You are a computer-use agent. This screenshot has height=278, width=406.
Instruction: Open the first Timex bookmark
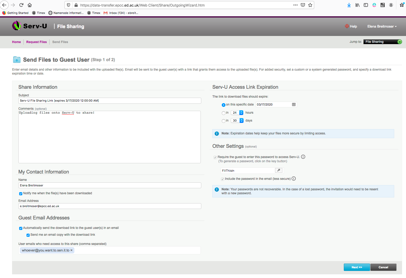pos(39,13)
